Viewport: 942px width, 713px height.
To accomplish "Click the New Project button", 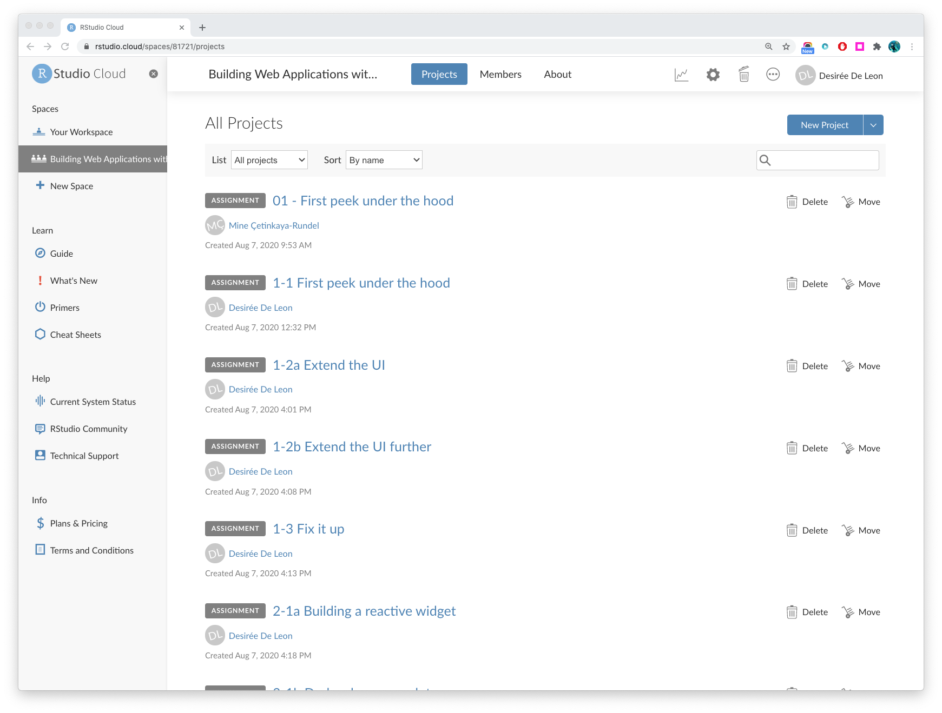I will [825, 125].
